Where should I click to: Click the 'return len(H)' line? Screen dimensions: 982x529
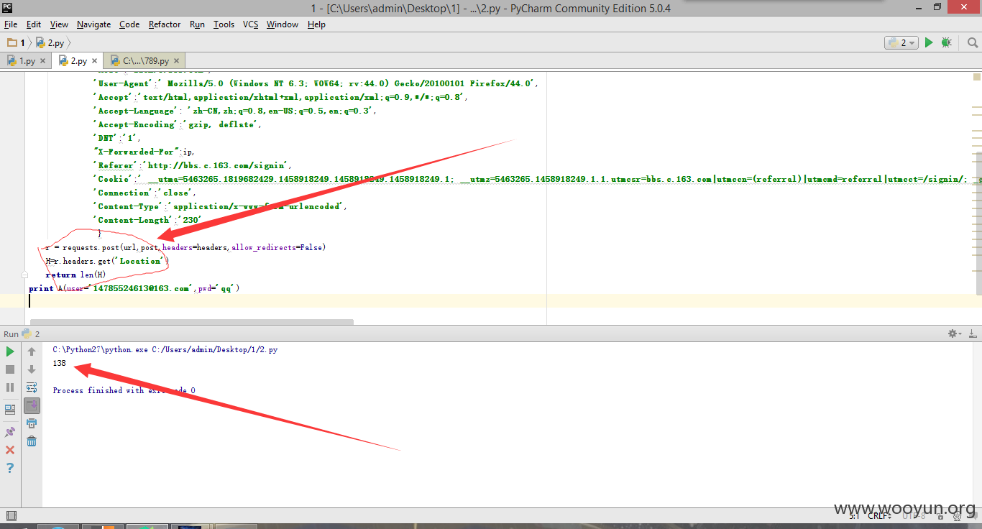(x=75, y=275)
